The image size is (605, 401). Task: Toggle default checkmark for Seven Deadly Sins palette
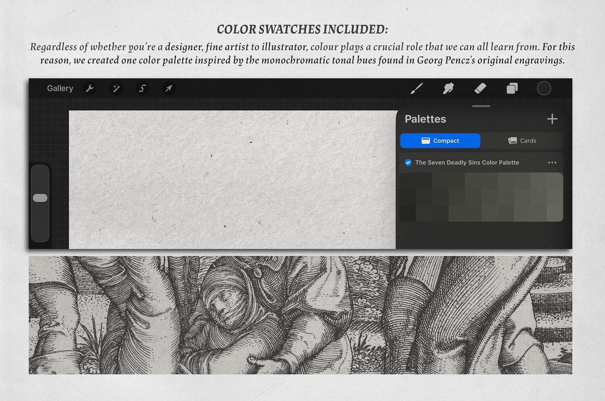pos(408,162)
